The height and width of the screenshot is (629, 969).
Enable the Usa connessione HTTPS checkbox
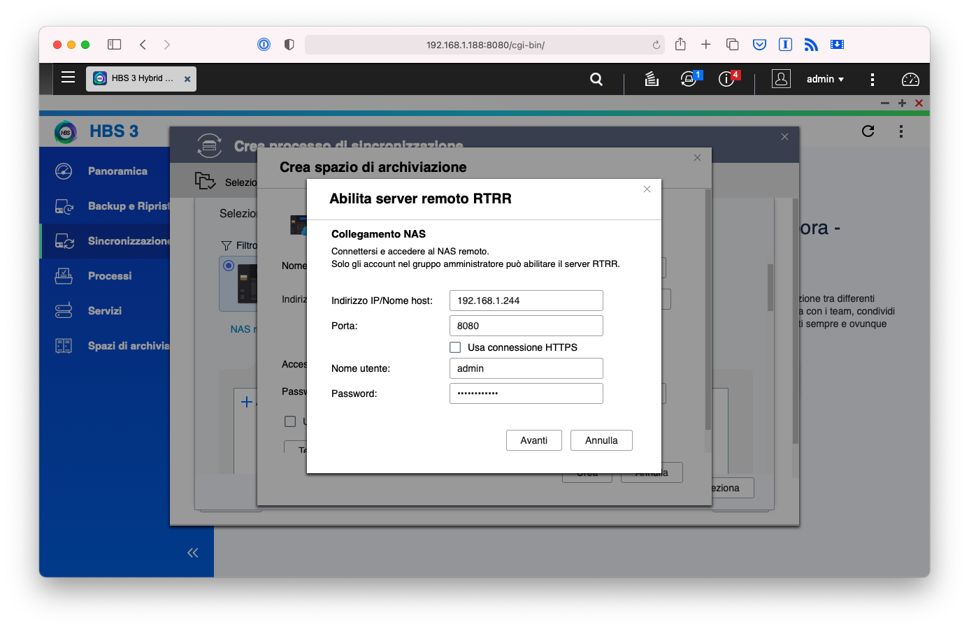coord(455,347)
